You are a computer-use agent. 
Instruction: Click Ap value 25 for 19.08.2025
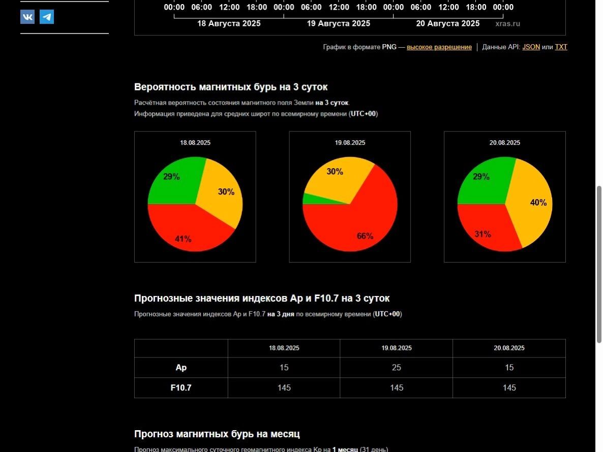396,368
